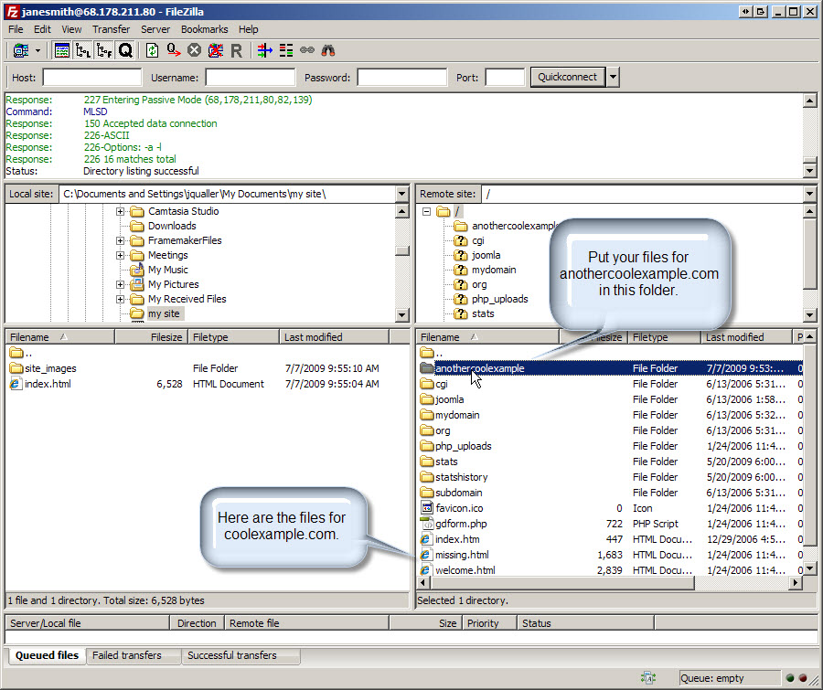Click the favicon.ico file icon

click(427, 508)
